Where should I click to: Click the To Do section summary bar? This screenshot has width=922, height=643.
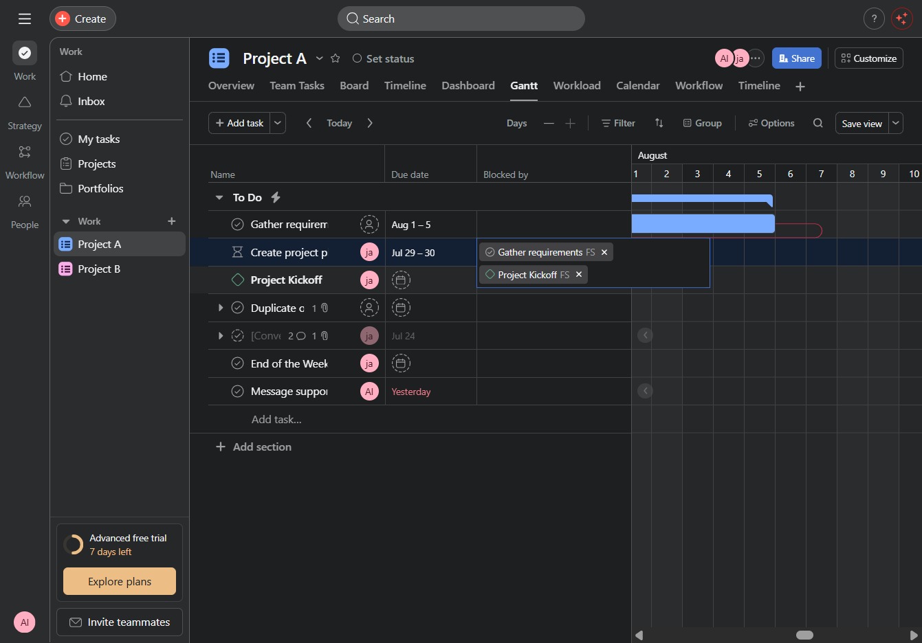[x=702, y=199]
